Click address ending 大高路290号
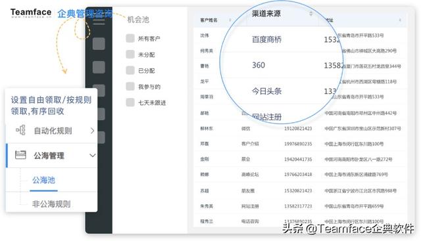The width and height of the screenshot is (421, 241). tap(369, 51)
